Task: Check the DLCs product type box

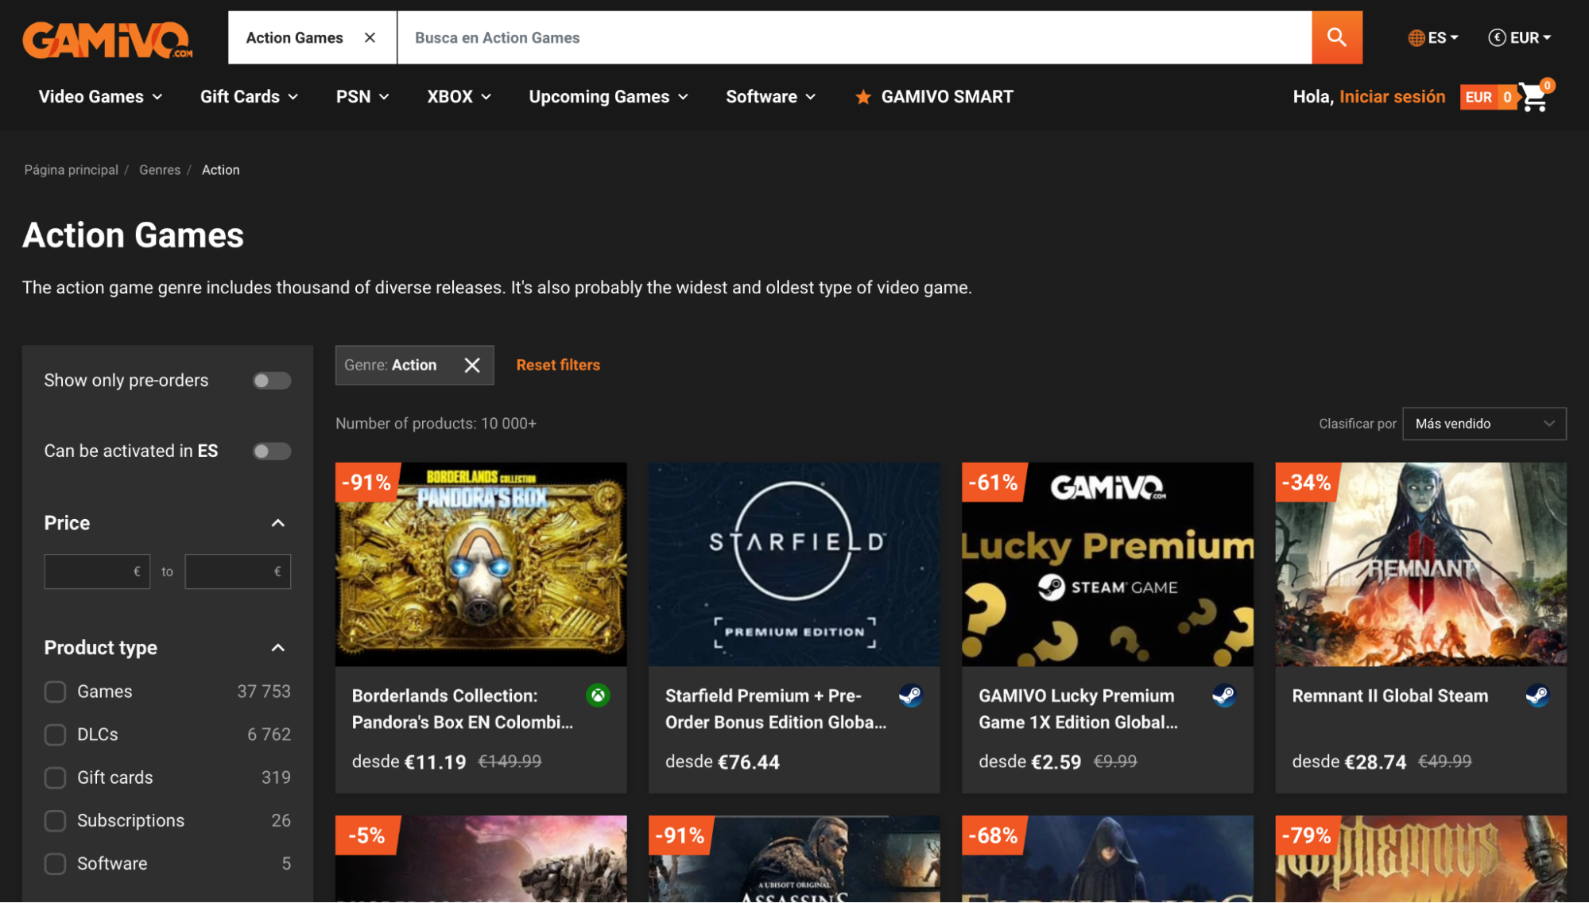Action: (x=55, y=734)
